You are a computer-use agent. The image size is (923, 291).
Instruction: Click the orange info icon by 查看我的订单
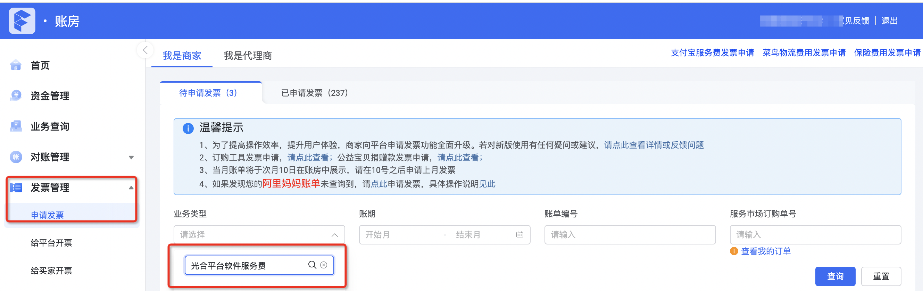pyautogui.click(x=734, y=251)
